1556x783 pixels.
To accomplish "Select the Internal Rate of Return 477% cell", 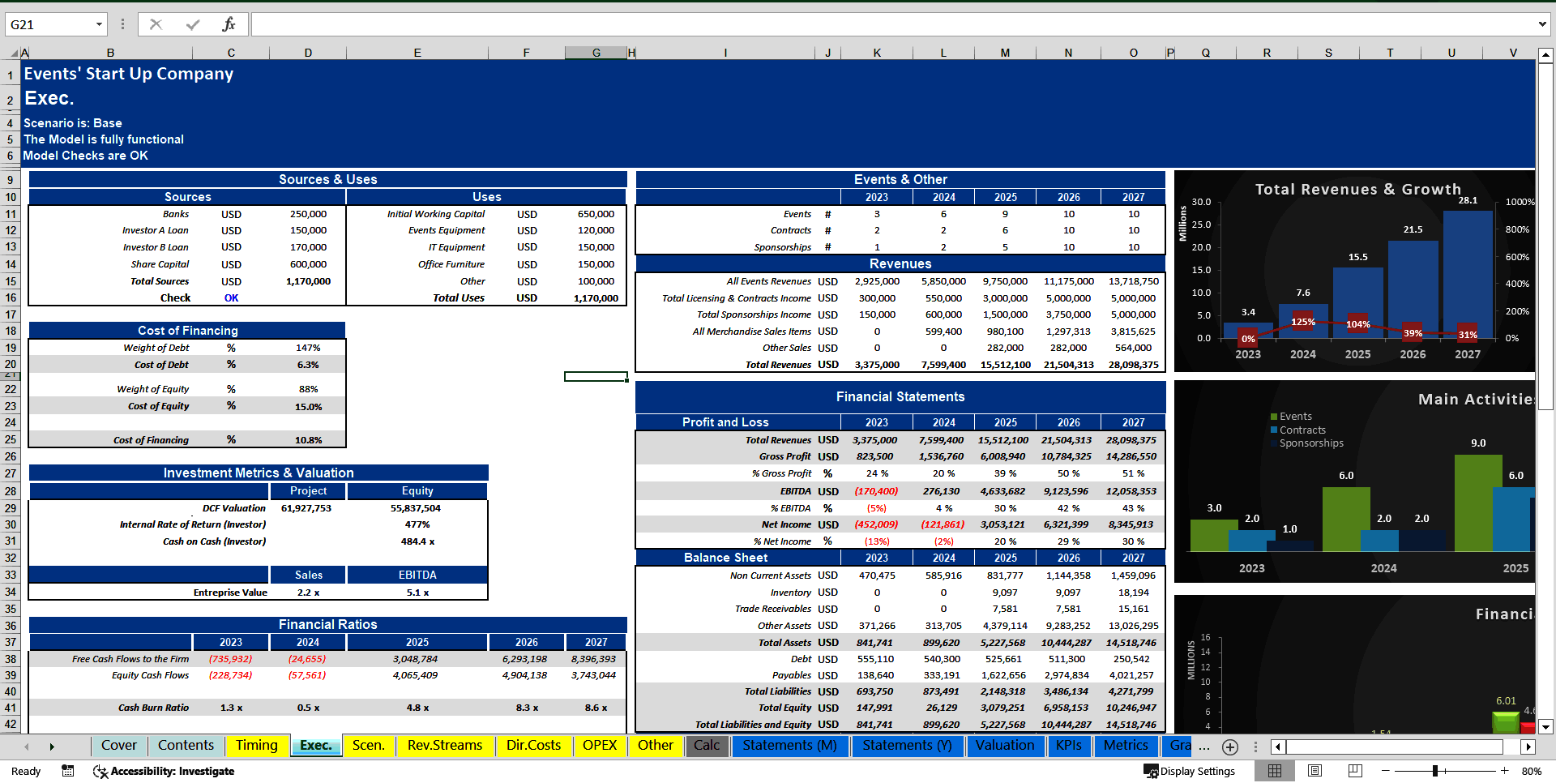I will coord(417,524).
